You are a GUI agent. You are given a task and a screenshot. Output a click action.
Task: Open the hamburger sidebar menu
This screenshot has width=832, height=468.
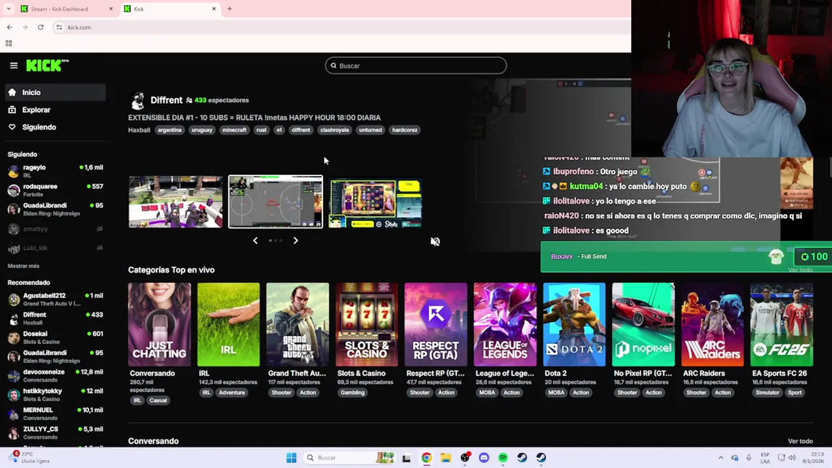click(14, 65)
